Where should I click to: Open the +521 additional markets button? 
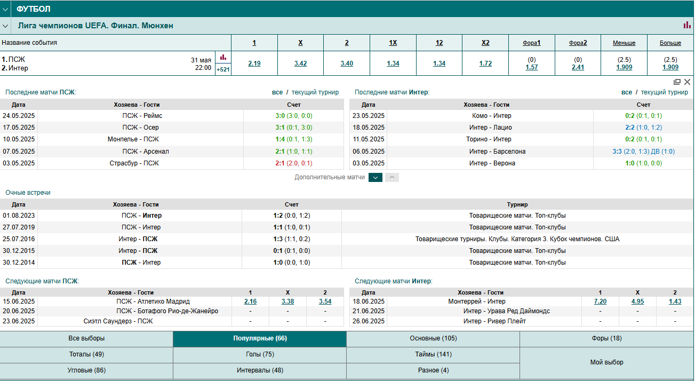(x=223, y=69)
